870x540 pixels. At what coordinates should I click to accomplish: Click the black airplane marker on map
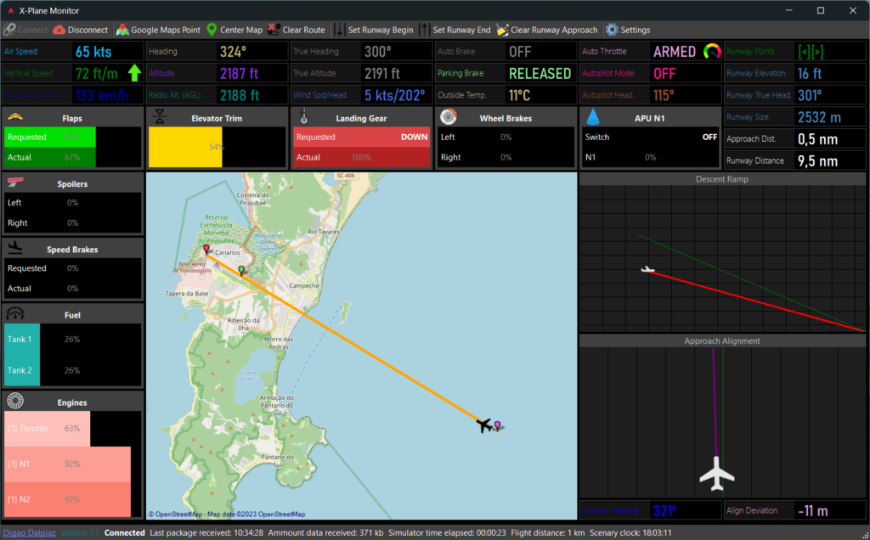click(x=484, y=425)
